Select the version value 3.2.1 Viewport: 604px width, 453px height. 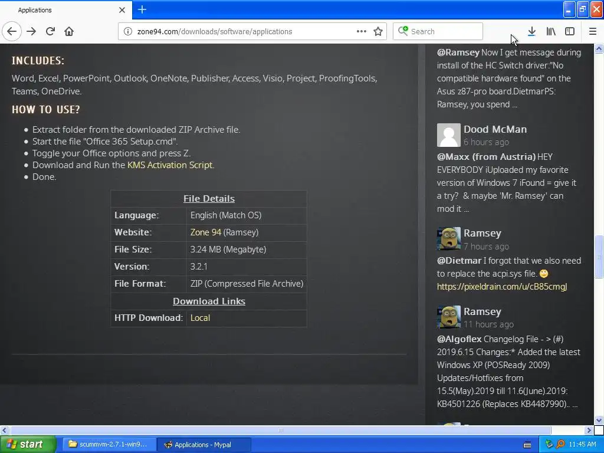pos(199,266)
